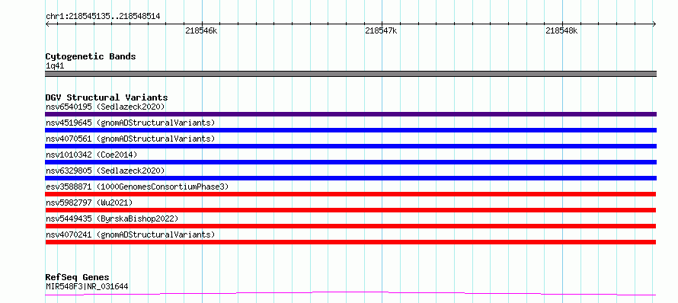Image resolution: width=678 pixels, height=303 pixels.
Task: Click the 218547k ruler position label
Action: pyautogui.click(x=381, y=31)
